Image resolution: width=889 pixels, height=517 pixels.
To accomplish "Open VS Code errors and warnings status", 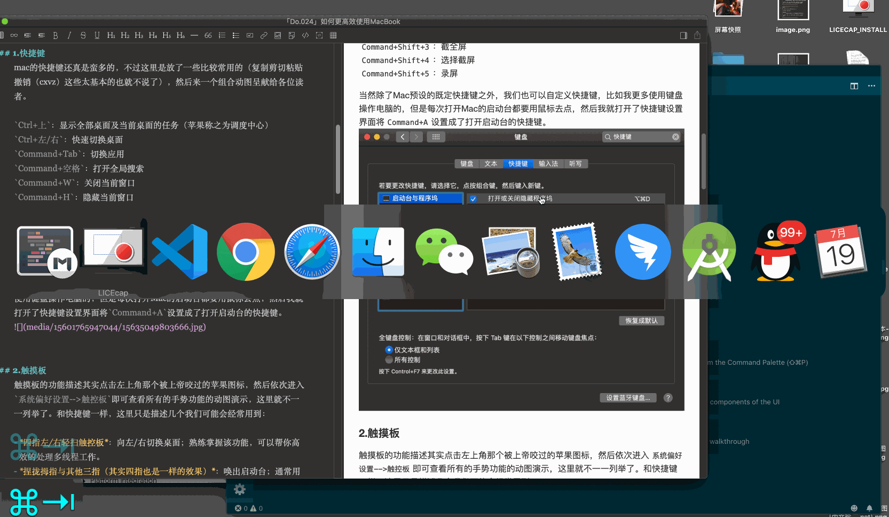I will tap(249, 508).
